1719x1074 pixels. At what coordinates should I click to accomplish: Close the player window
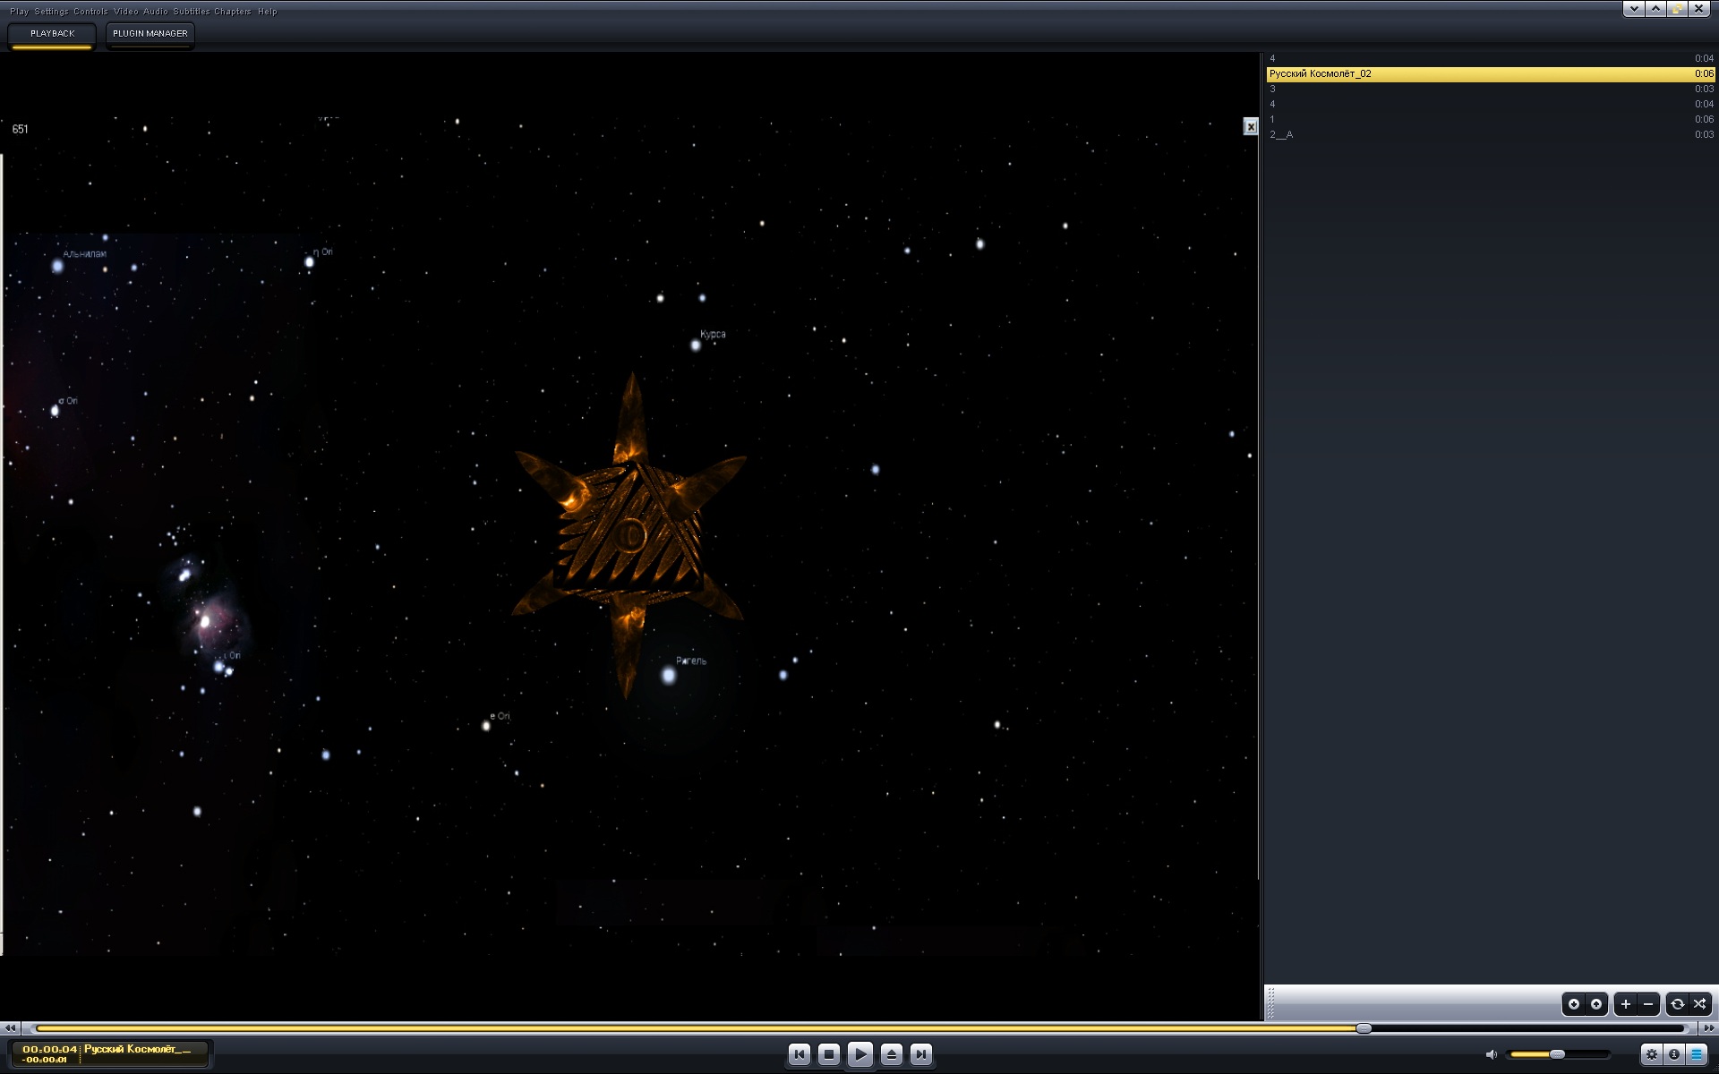[1698, 9]
